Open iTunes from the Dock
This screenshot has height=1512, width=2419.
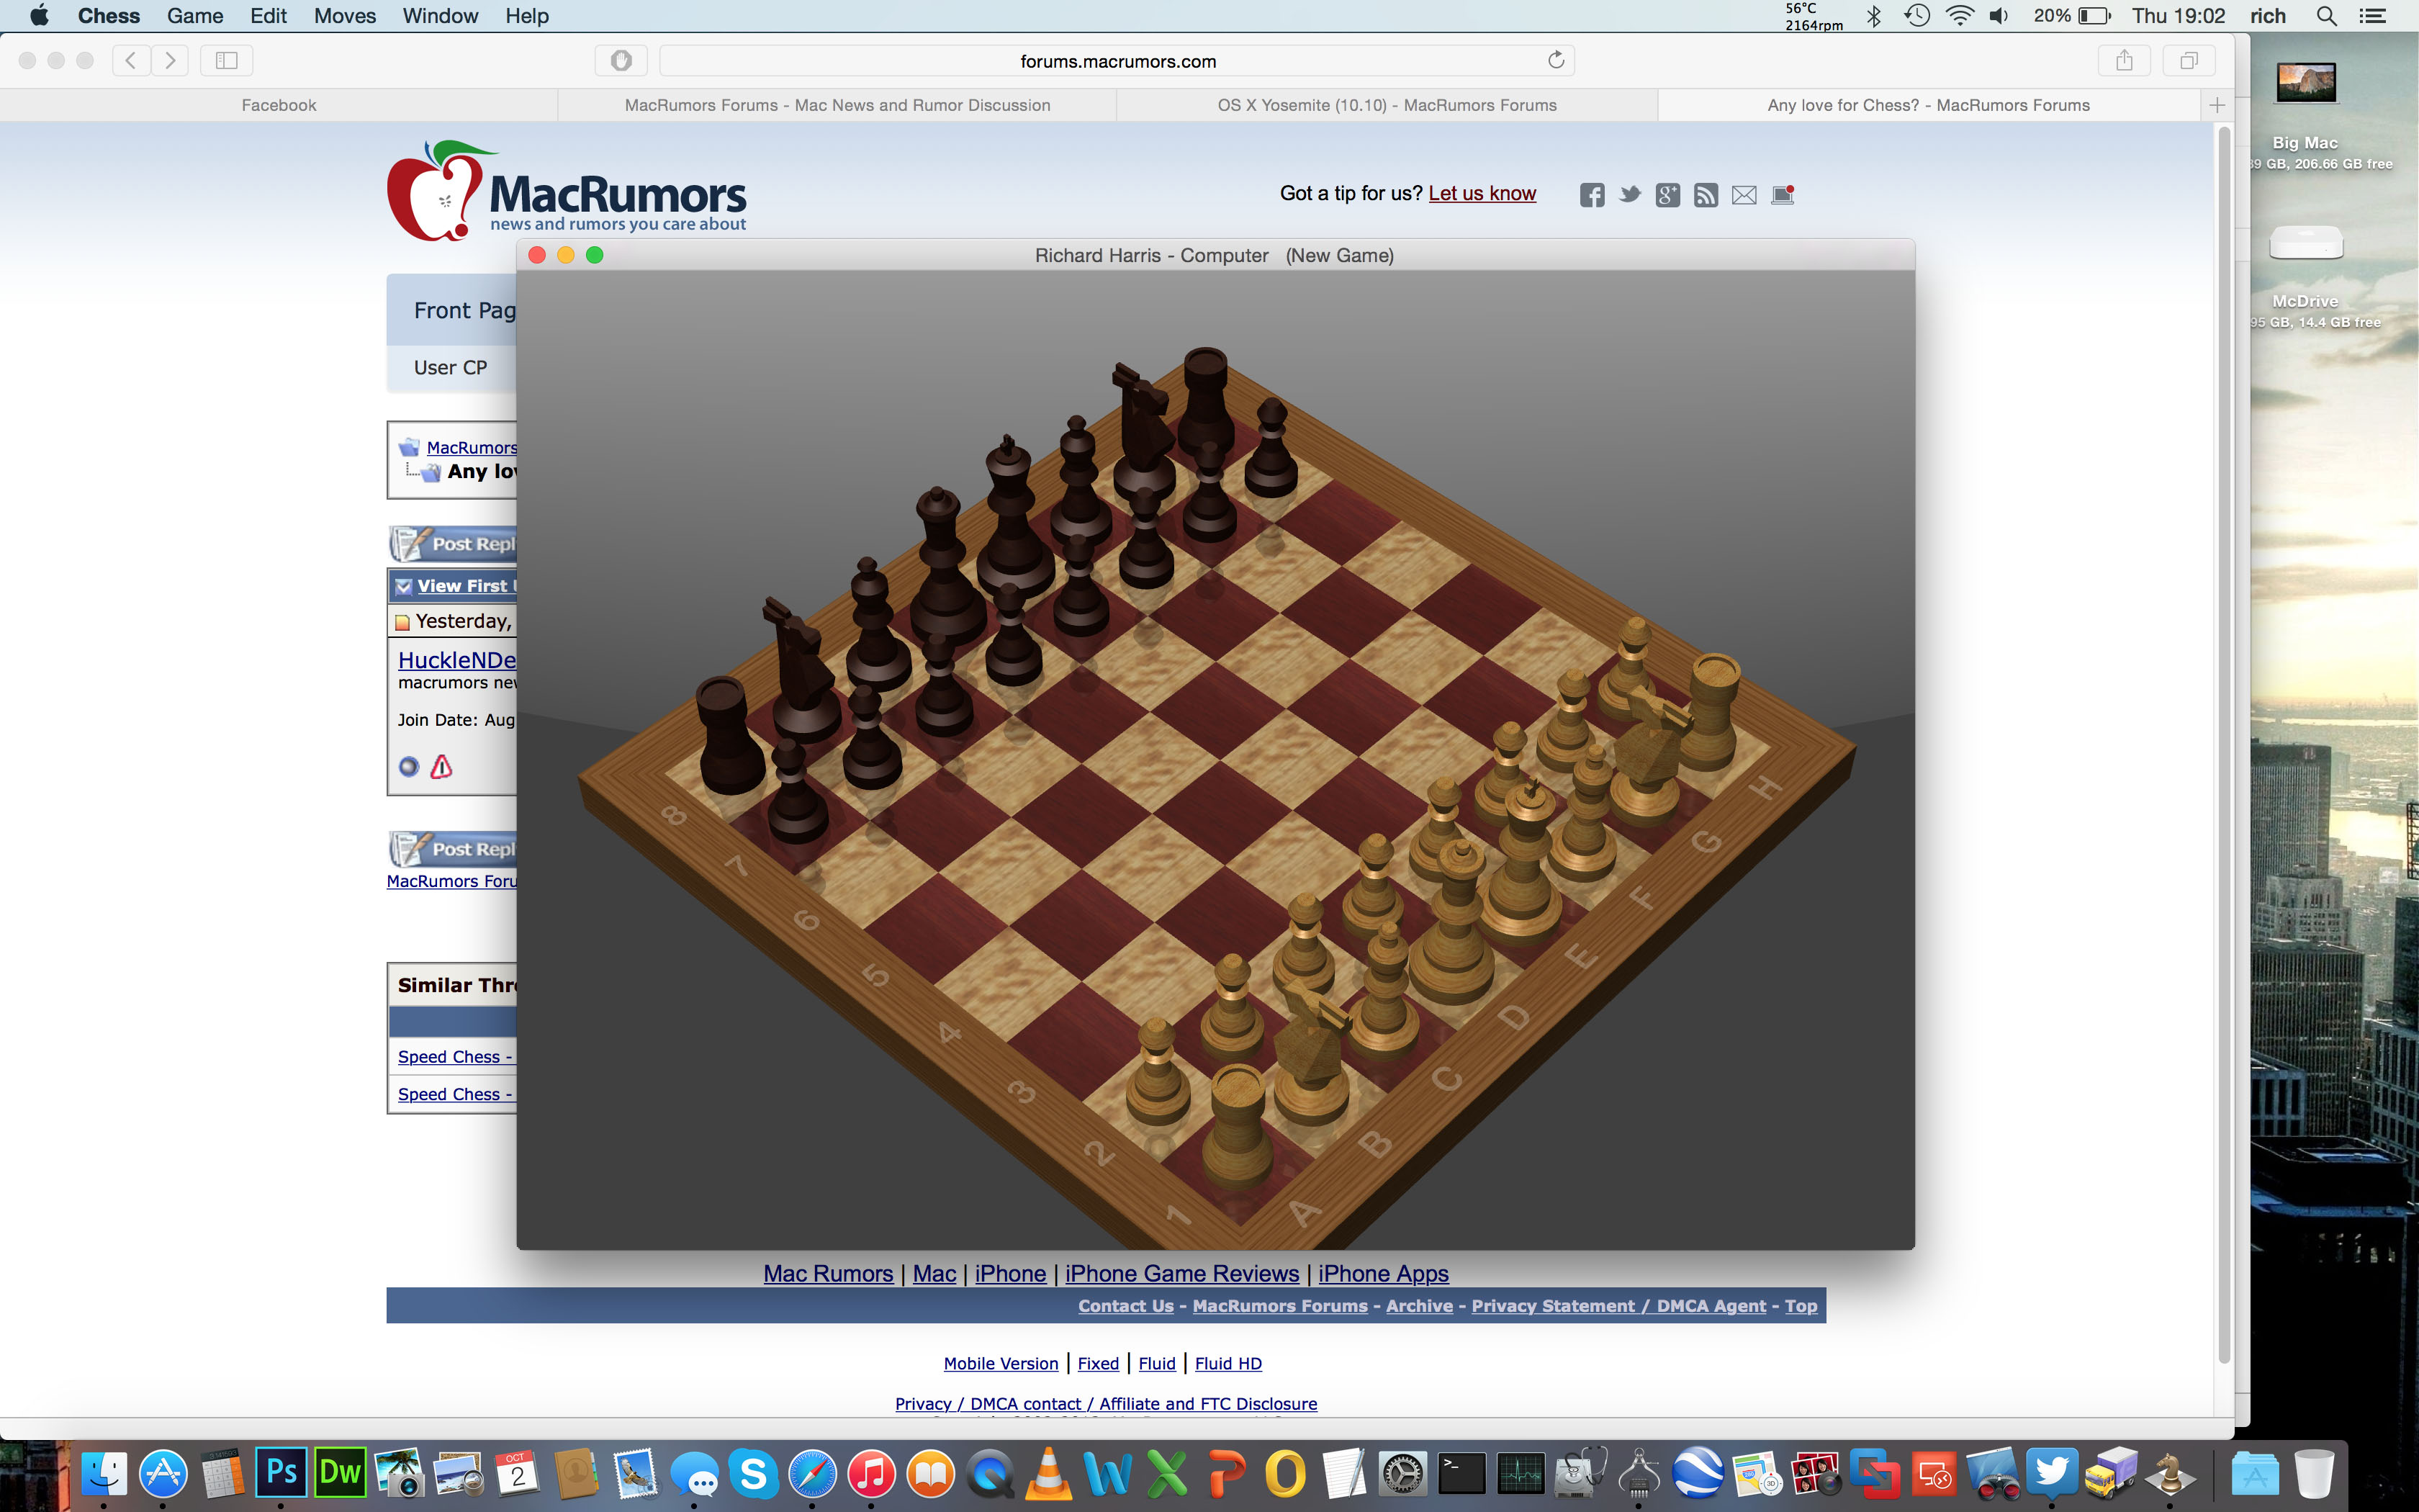click(x=870, y=1473)
